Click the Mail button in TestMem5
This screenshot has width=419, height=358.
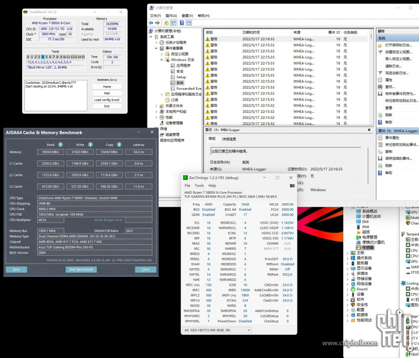[107, 93]
